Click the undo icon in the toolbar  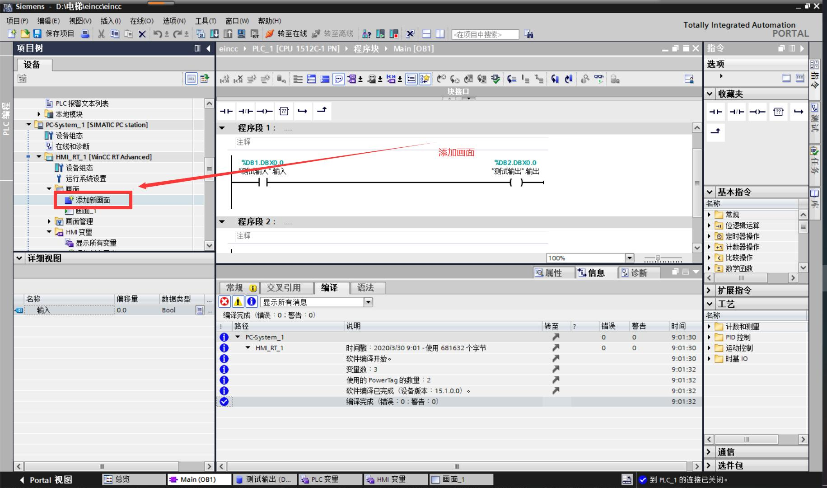point(158,34)
